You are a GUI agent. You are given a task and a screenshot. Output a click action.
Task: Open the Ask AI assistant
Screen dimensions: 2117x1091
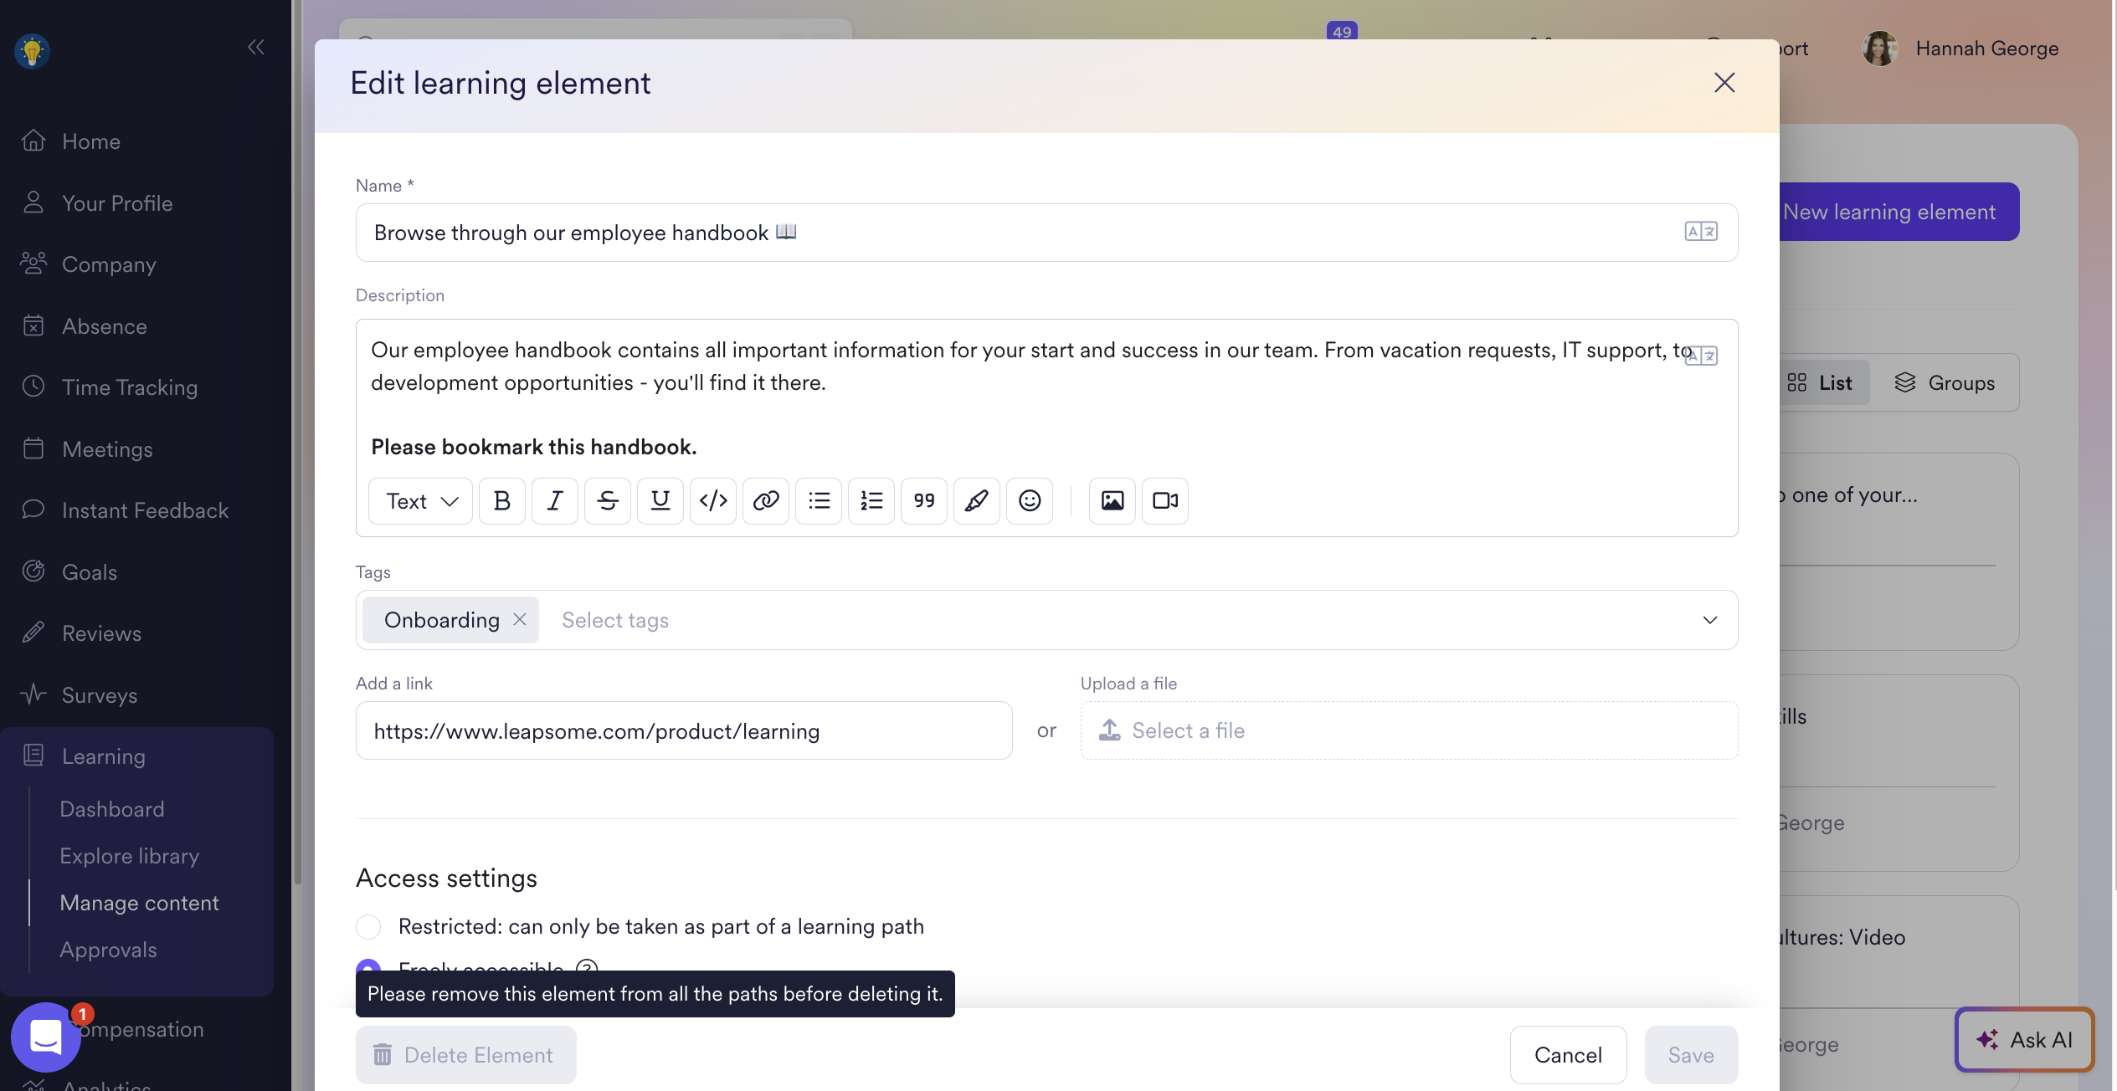2025,1040
